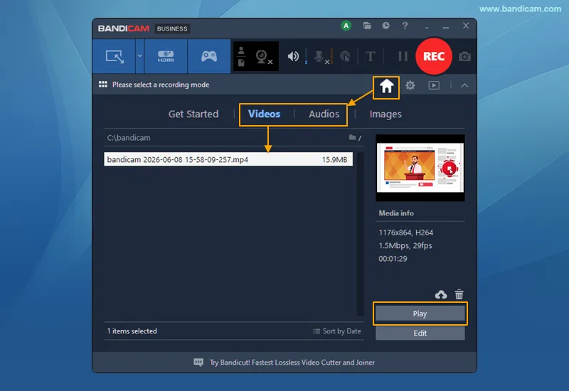This screenshot has height=391, width=569.
Task: Click the Play button
Action: [x=420, y=314]
